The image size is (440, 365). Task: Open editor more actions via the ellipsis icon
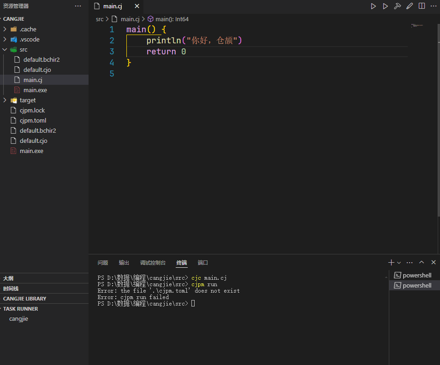(x=433, y=6)
